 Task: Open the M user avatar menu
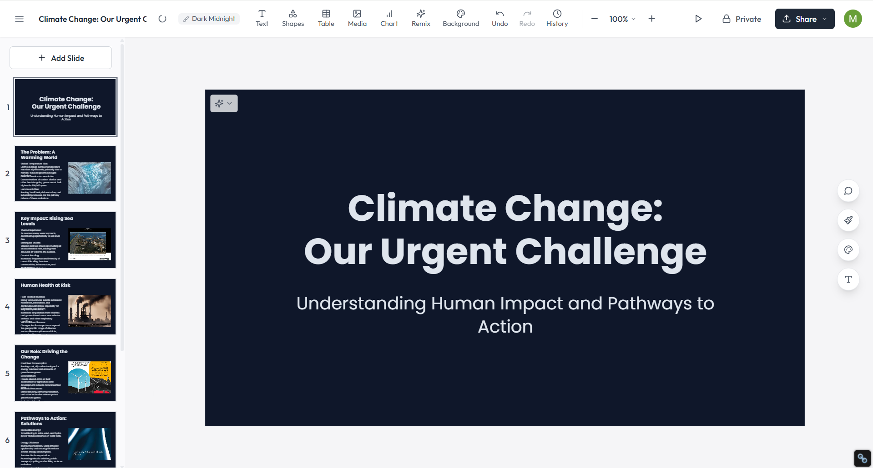tap(853, 19)
